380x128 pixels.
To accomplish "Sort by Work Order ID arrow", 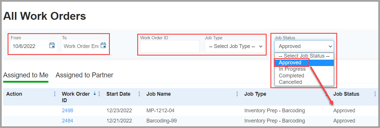I will (94, 94).
